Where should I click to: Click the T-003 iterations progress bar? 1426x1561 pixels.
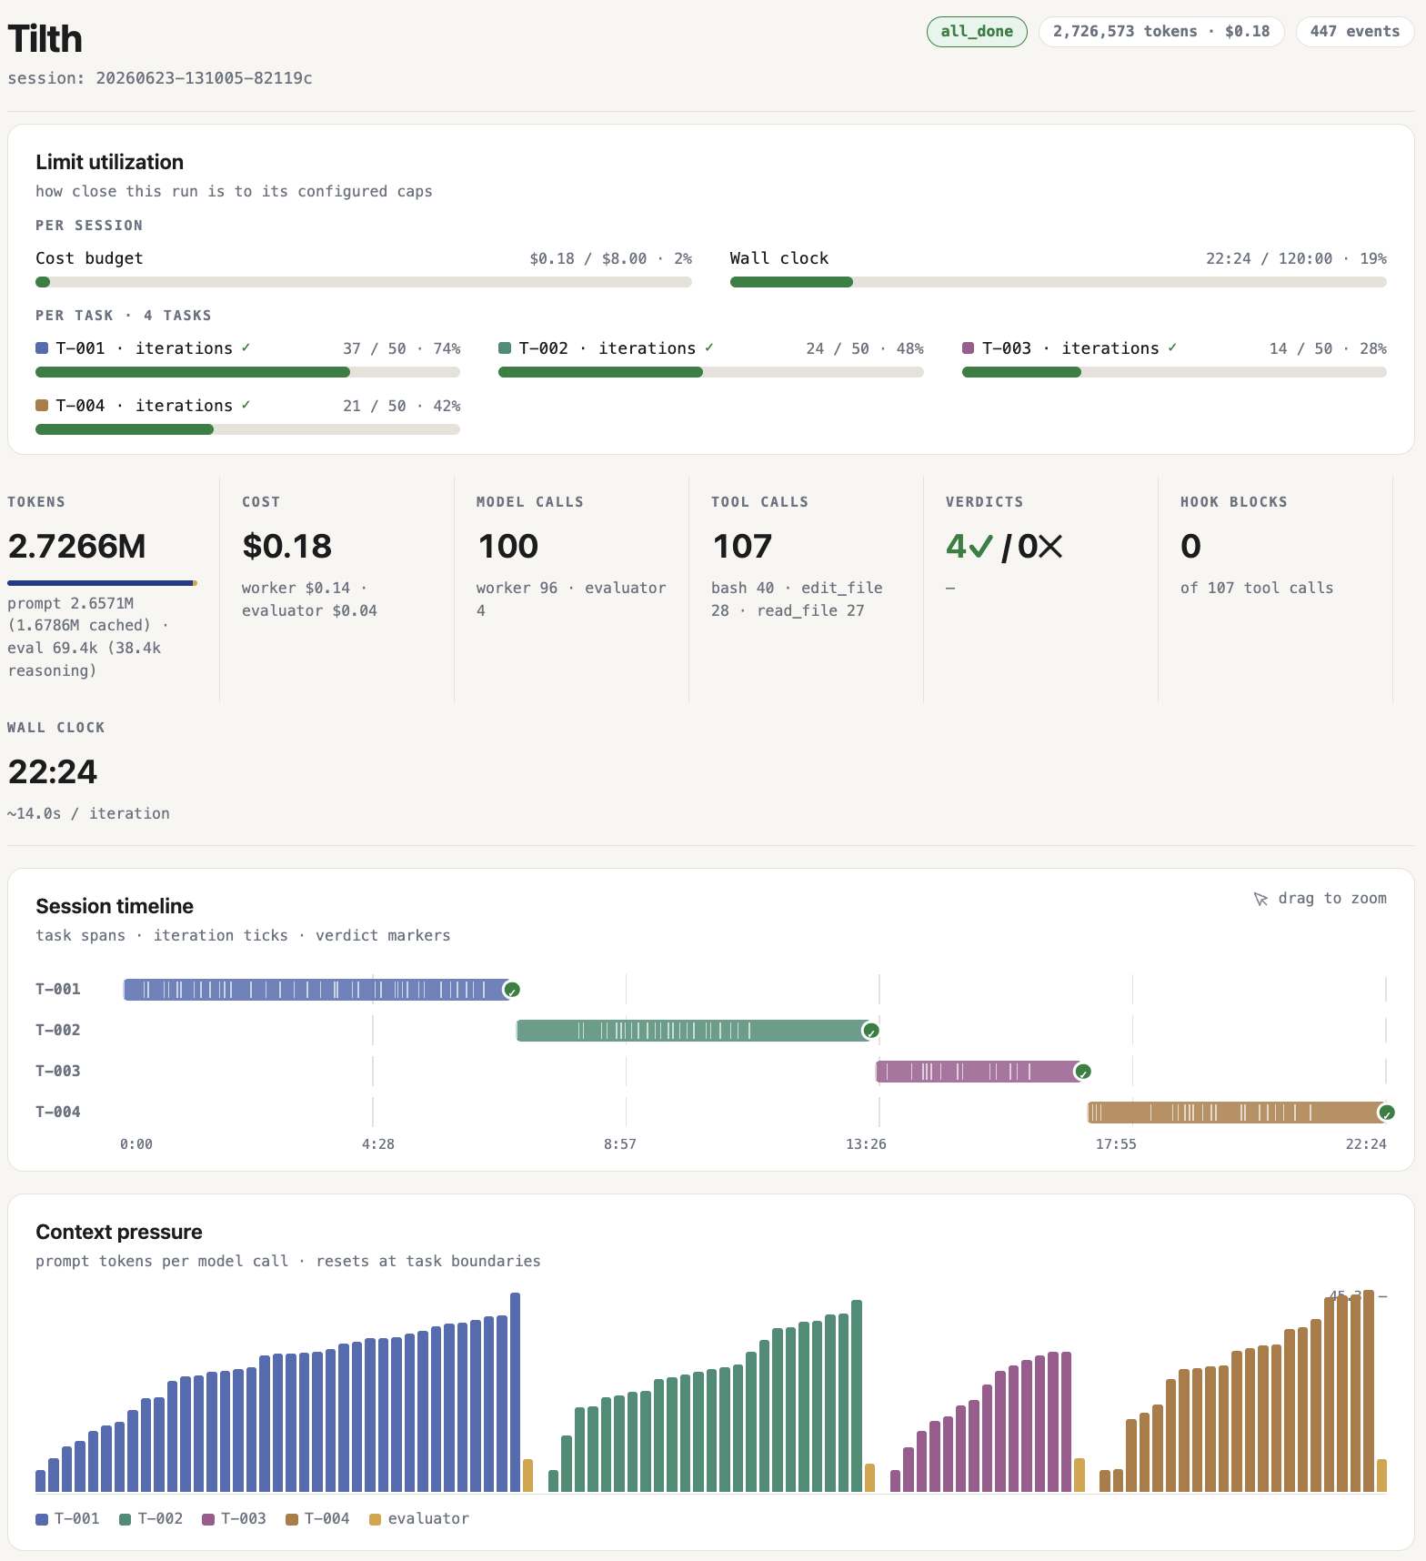pyautogui.click(x=1174, y=372)
